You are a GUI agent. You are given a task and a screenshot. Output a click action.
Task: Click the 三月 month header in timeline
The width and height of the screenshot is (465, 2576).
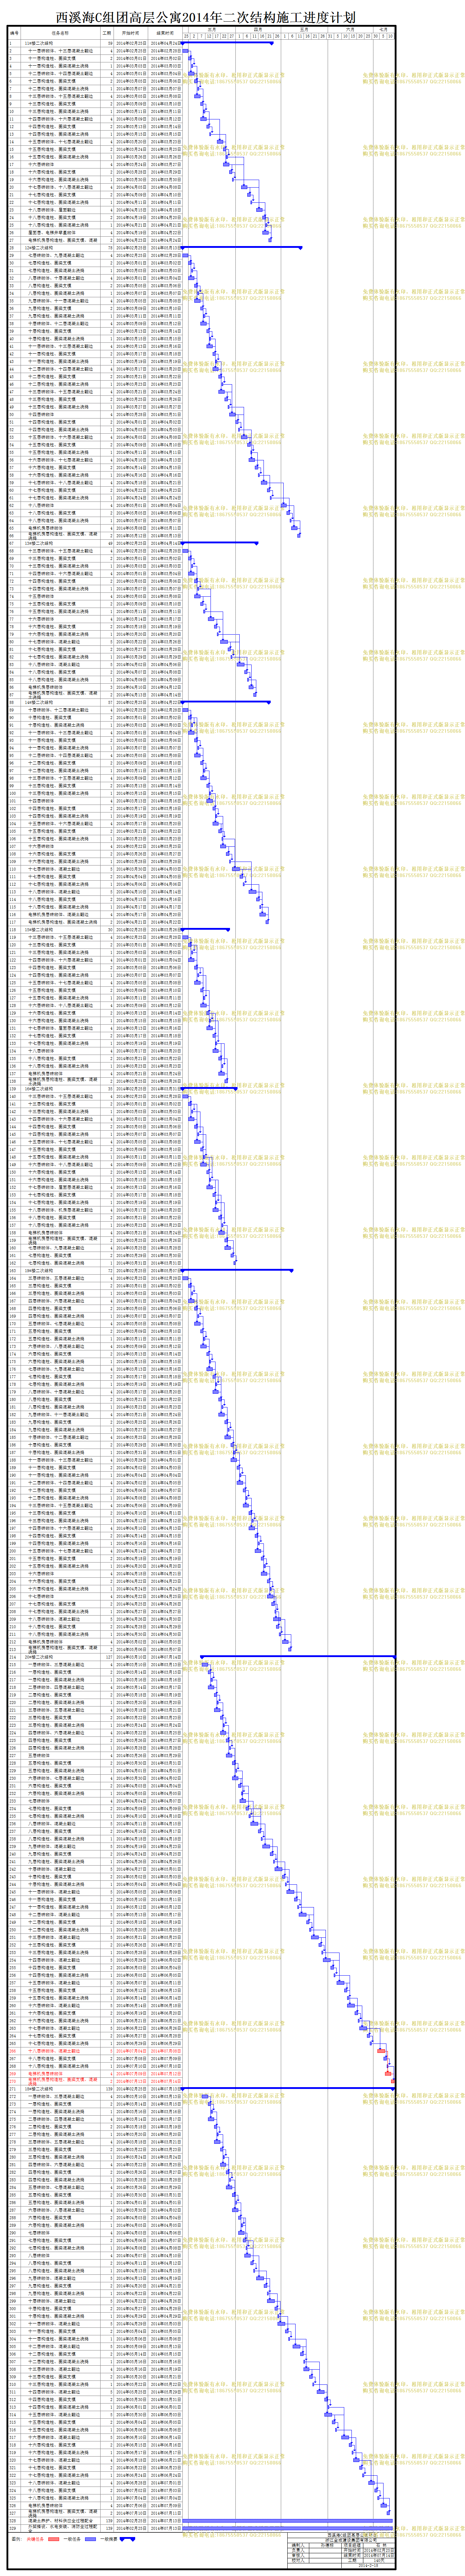211,30
